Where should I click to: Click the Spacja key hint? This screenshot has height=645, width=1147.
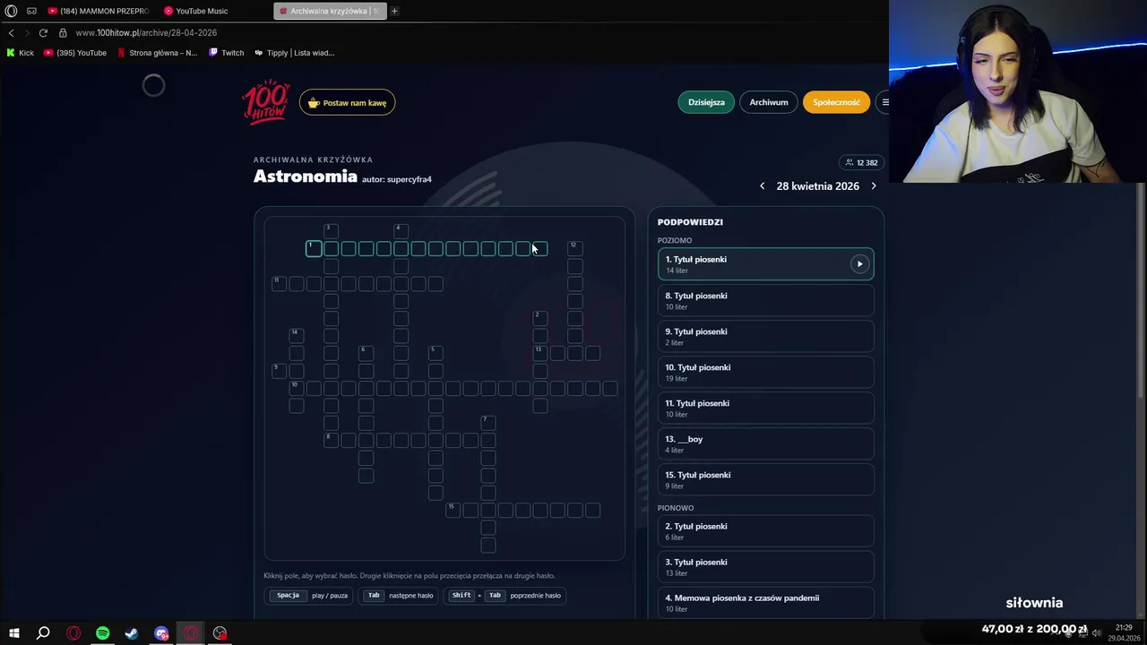click(x=288, y=596)
